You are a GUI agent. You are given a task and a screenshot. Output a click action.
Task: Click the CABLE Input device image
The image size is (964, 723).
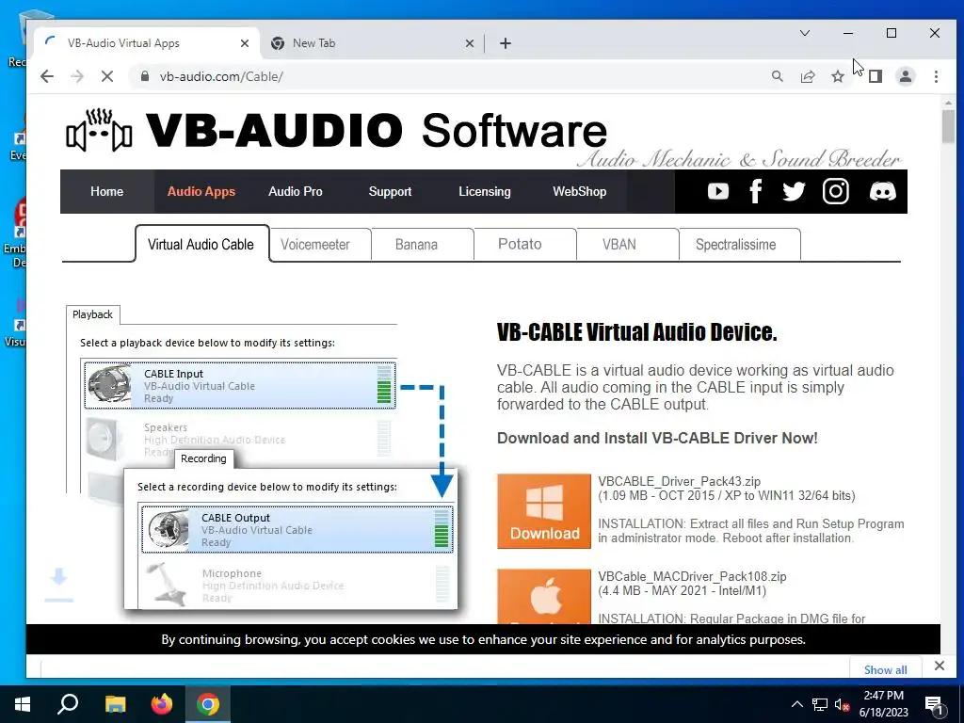(109, 385)
